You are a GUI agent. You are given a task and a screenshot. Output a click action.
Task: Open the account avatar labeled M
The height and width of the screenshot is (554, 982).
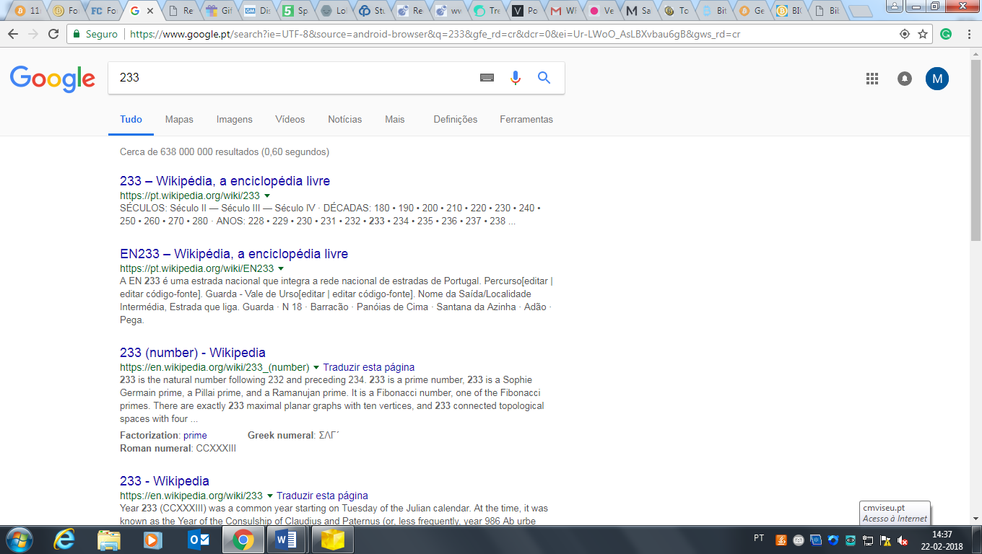point(937,79)
